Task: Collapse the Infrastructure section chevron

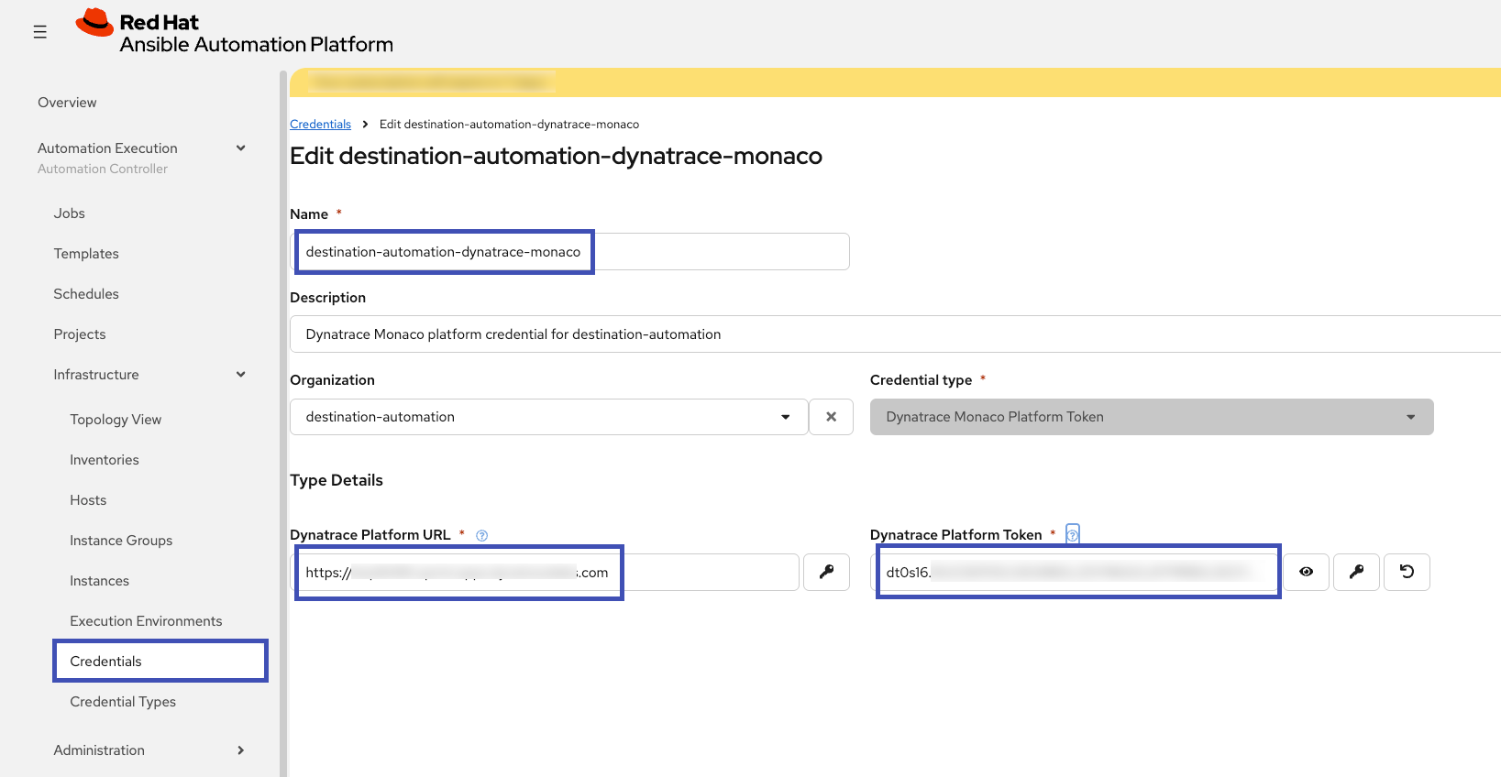Action: click(240, 375)
